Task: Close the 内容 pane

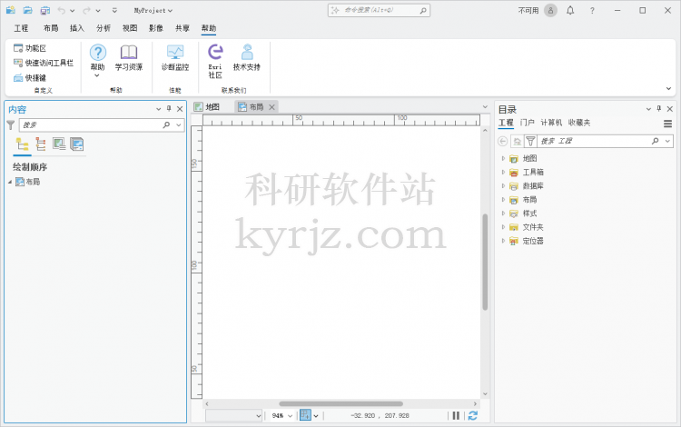Action: tap(180, 109)
